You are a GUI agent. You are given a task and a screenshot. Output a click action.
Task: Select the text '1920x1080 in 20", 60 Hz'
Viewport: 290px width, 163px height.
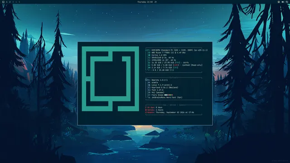164,60
